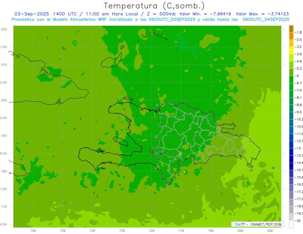Click the "70W" longitude label
Image resolution: width=303 pixels, height=234 pixels.
tap(211, 231)
